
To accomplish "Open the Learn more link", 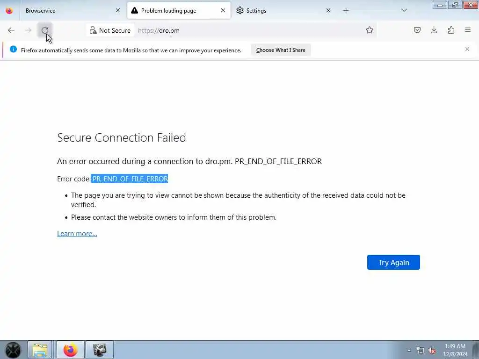I will click(x=77, y=234).
